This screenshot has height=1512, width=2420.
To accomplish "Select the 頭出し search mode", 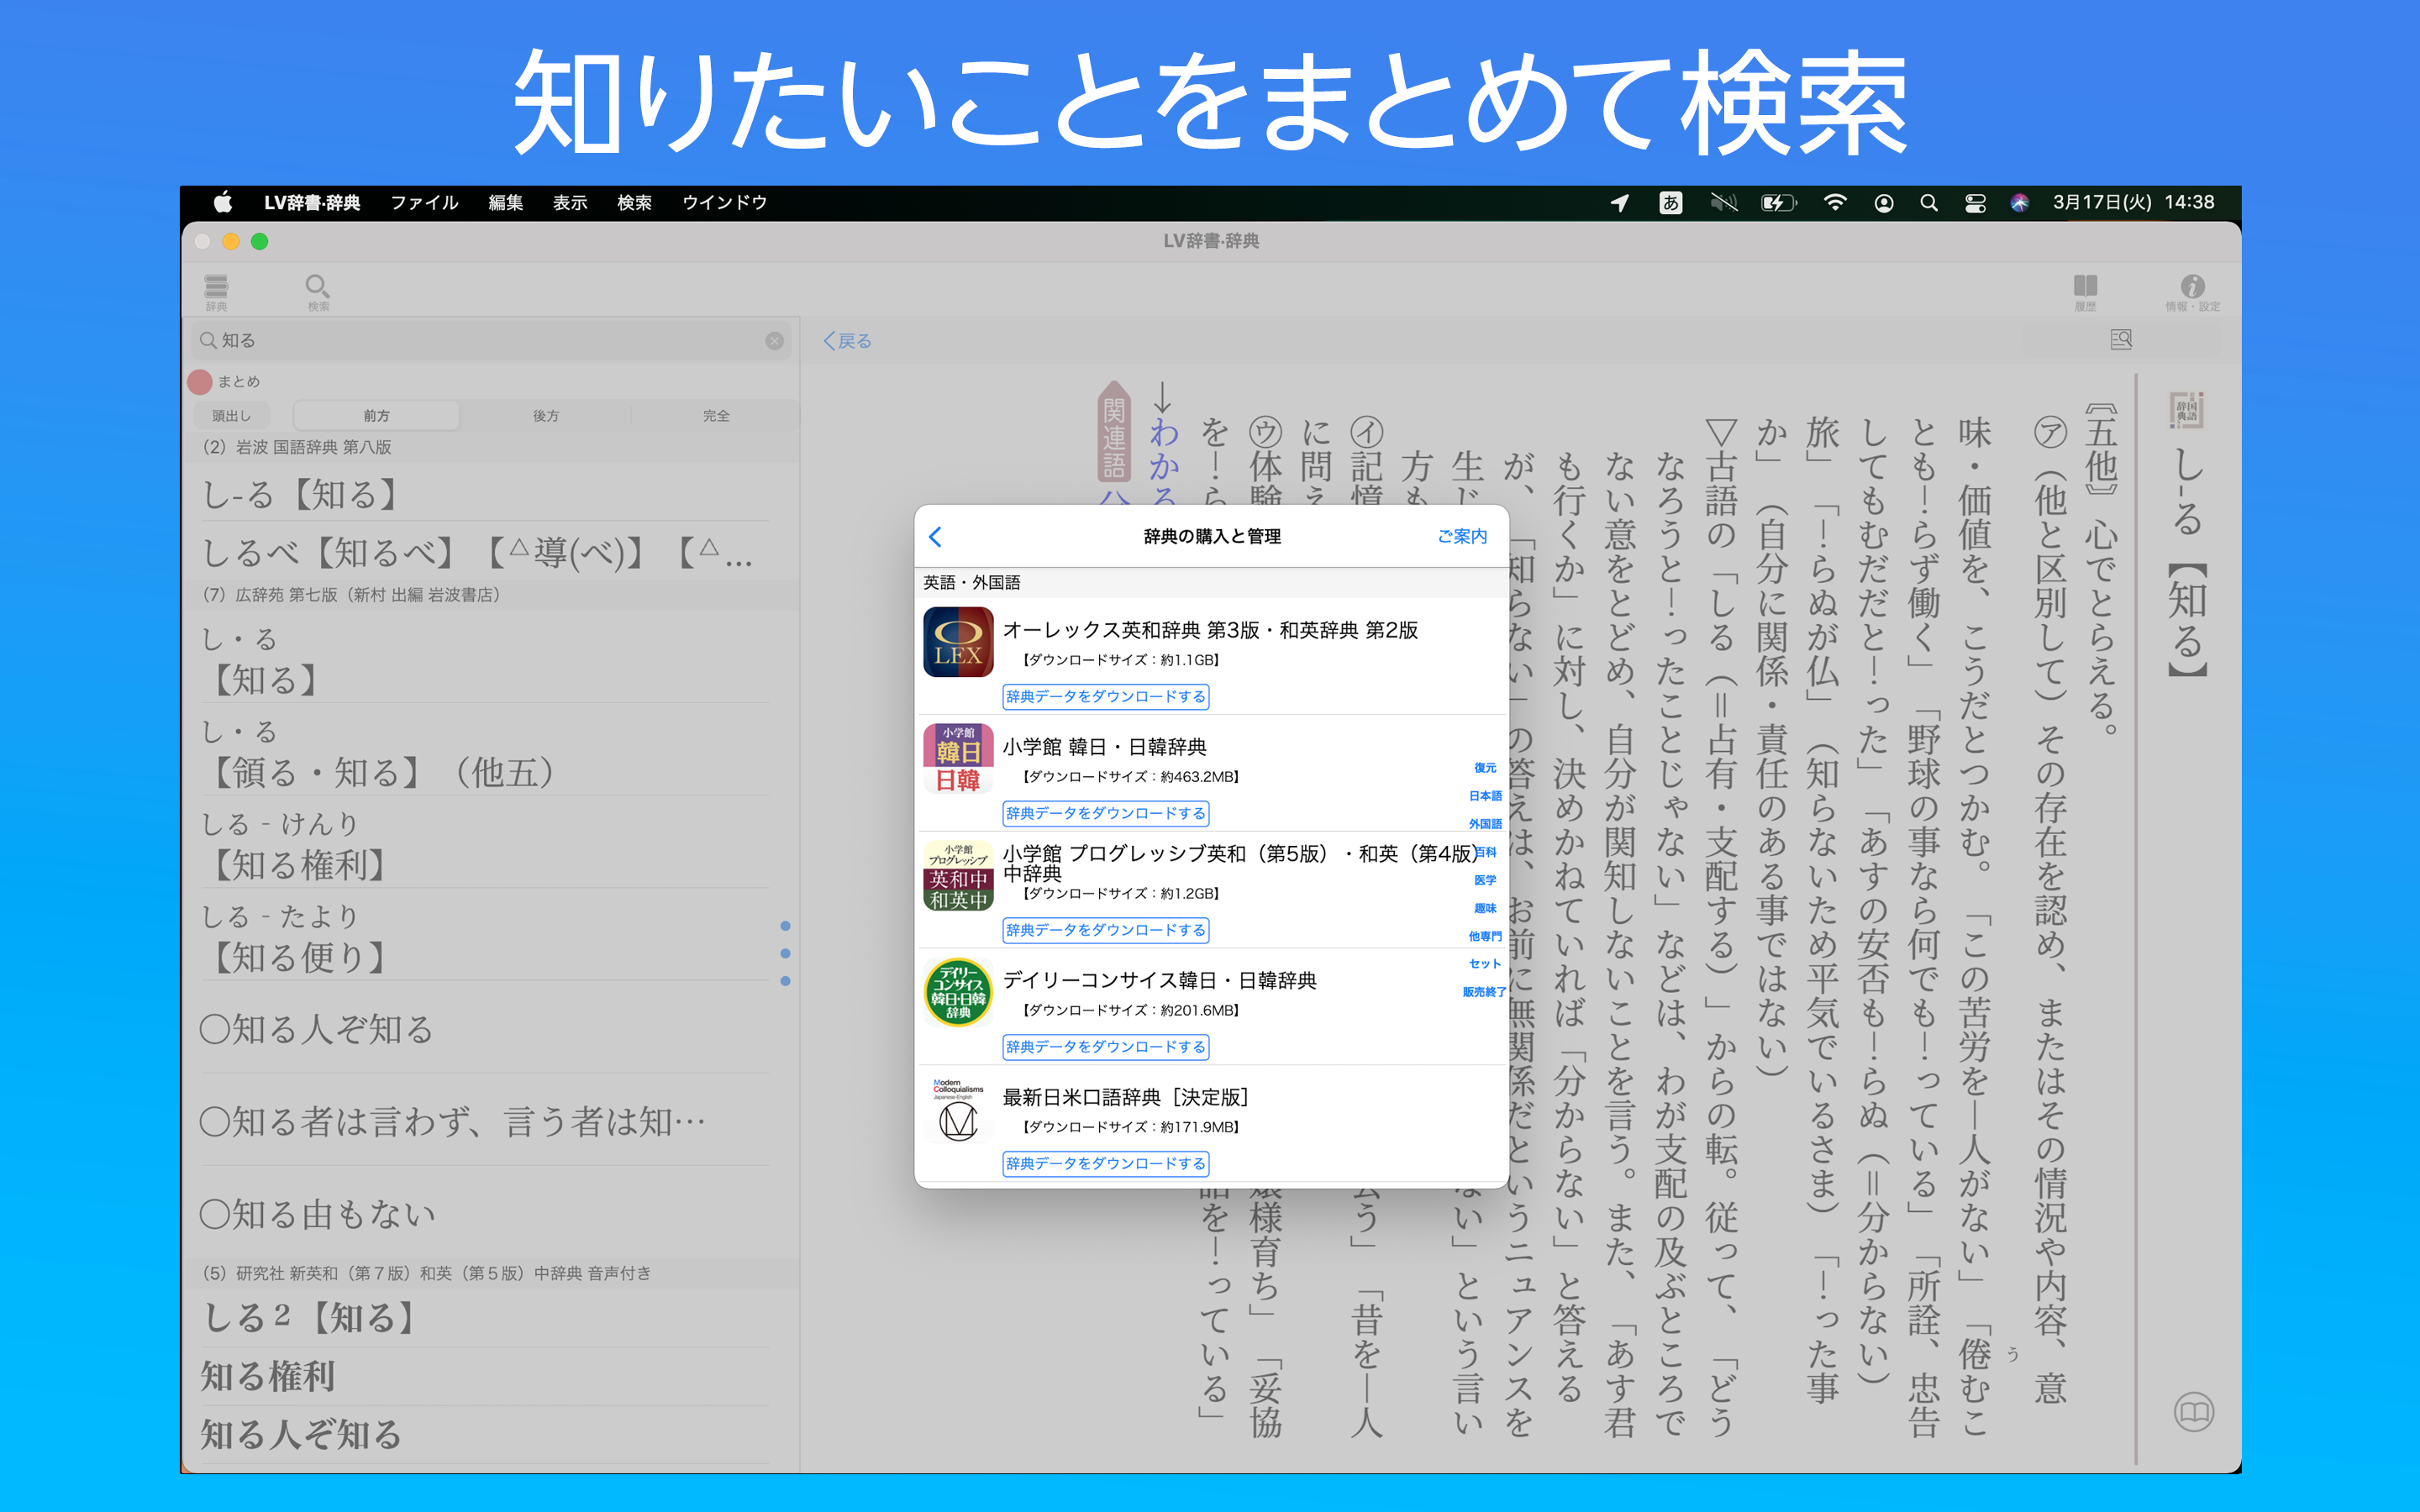I will click(231, 416).
